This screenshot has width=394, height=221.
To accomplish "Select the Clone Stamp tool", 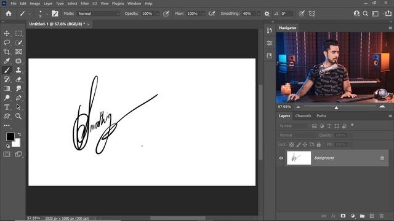I will pos(18,70).
